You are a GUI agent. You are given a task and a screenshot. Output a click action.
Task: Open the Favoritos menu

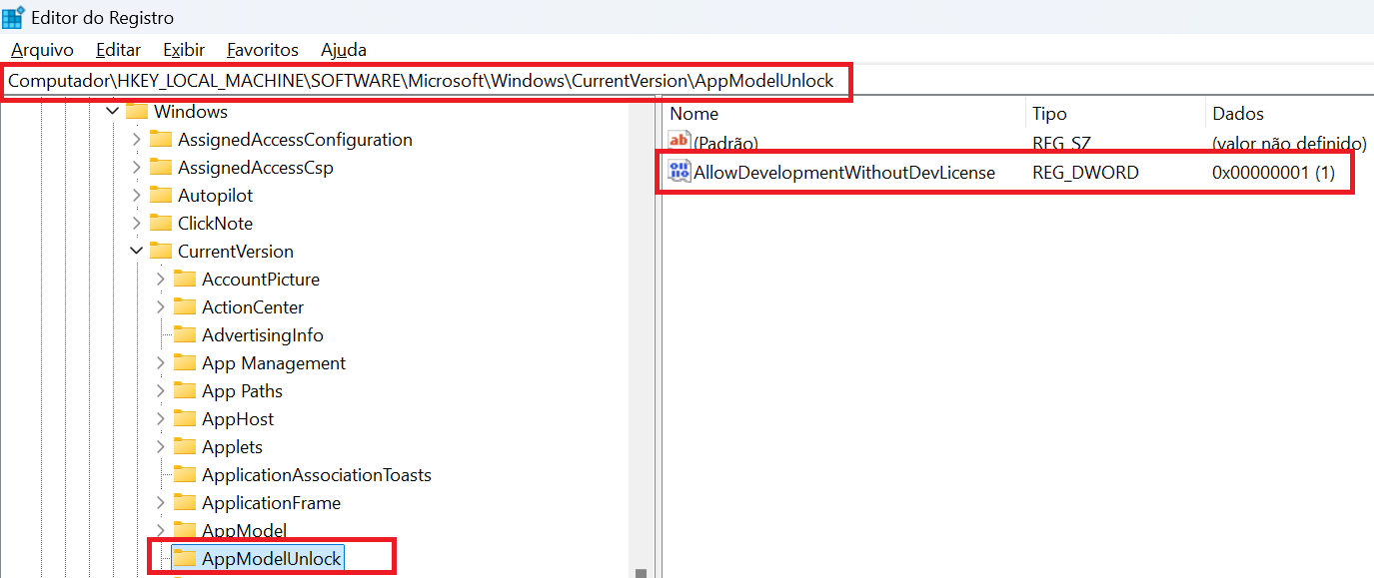263,49
